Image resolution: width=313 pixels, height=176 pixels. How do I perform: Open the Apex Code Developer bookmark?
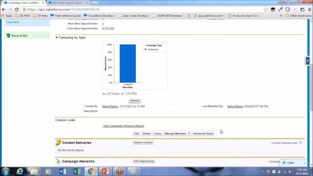coord(134,16)
